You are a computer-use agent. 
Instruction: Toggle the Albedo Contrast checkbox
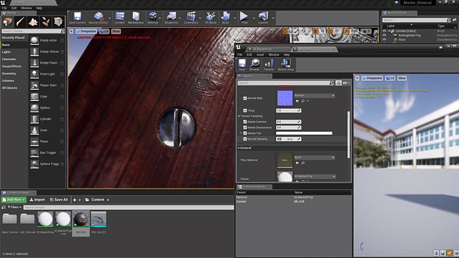pos(245,122)
